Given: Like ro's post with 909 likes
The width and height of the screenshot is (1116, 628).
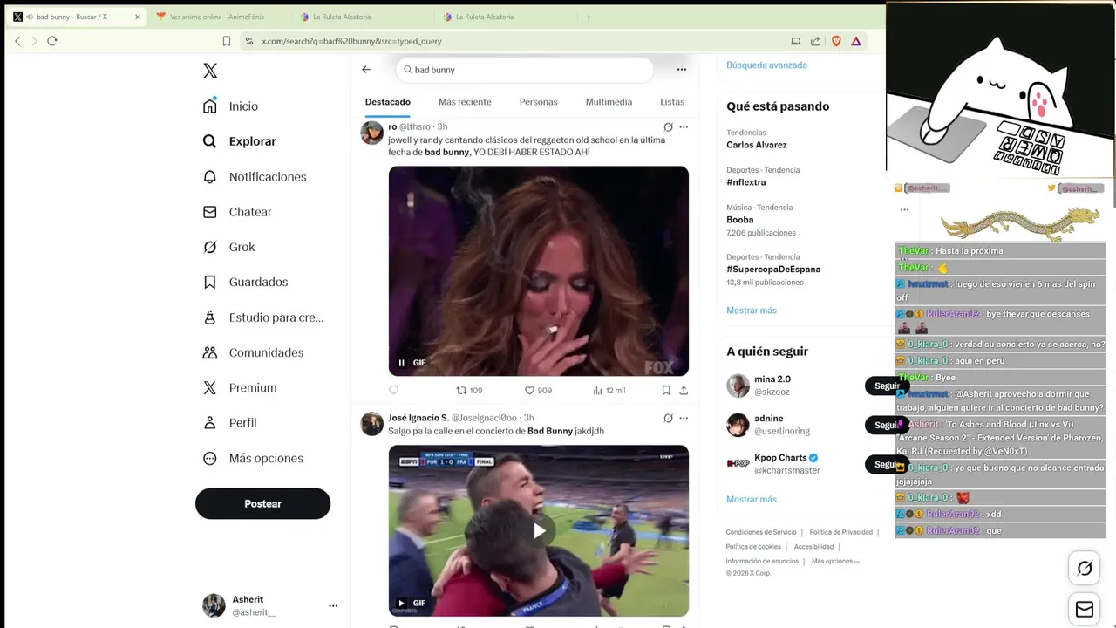Looking at the screenshot, I should [538, 390].
